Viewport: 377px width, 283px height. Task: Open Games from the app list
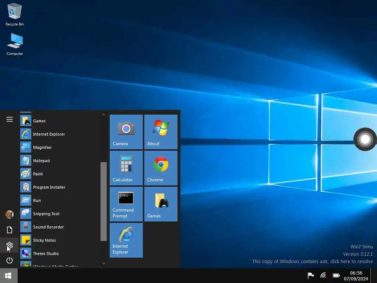click(60, 121)
